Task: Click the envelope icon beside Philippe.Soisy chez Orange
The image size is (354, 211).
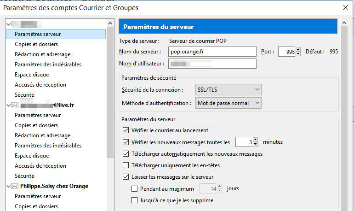Action: pyautogui.click(x=15, y=186)
